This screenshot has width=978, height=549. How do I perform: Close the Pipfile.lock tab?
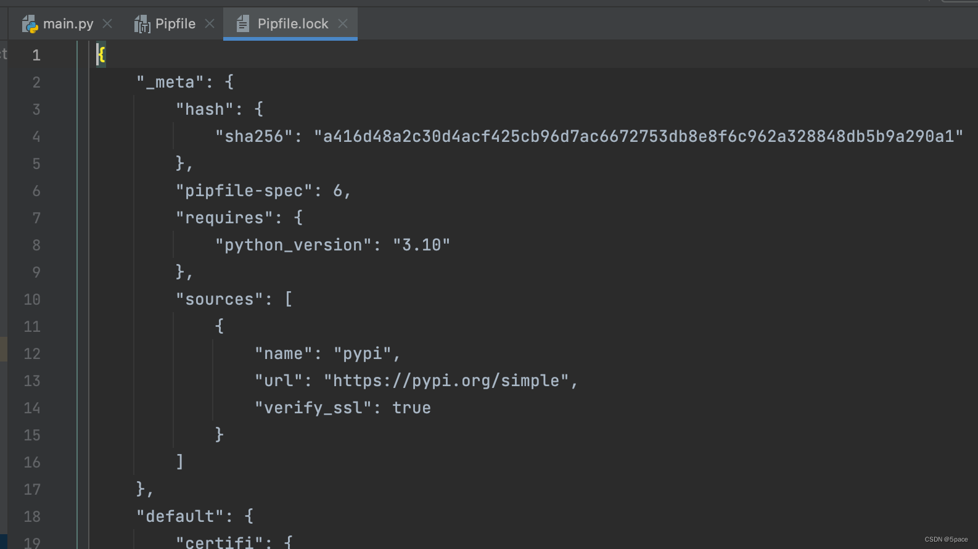point(343,23)
